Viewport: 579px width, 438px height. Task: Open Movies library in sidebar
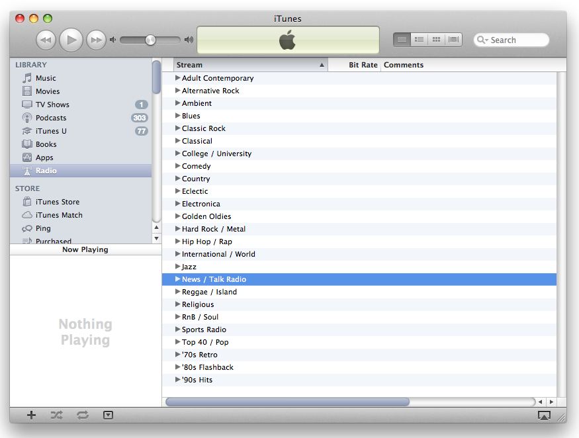pyautogui.click(x=81, y=91)
